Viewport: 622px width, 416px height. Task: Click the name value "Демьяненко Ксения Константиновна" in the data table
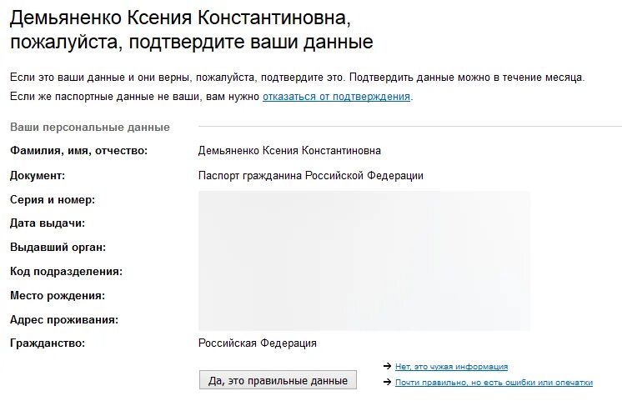point(289,151)
